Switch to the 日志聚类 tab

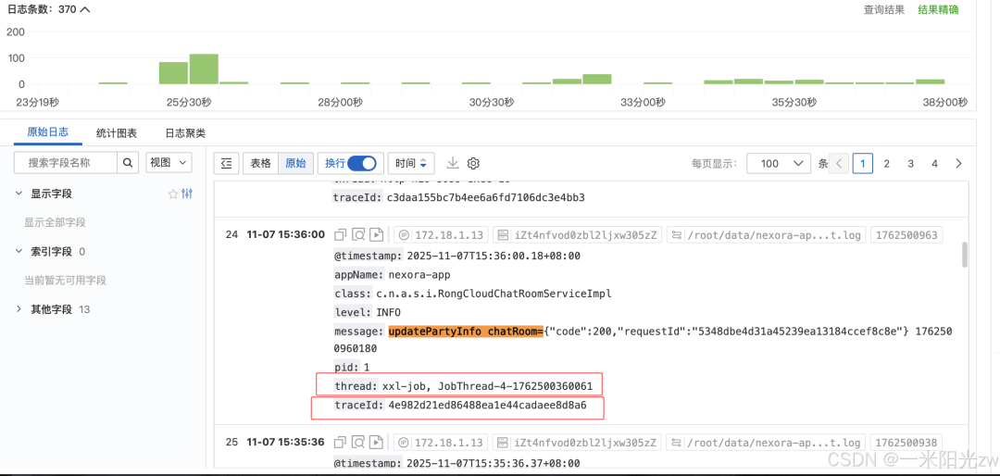[x=185, y=133]
